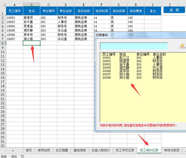
Task: Click the 培训名称 header cell
Action: (x=84, y=11)
